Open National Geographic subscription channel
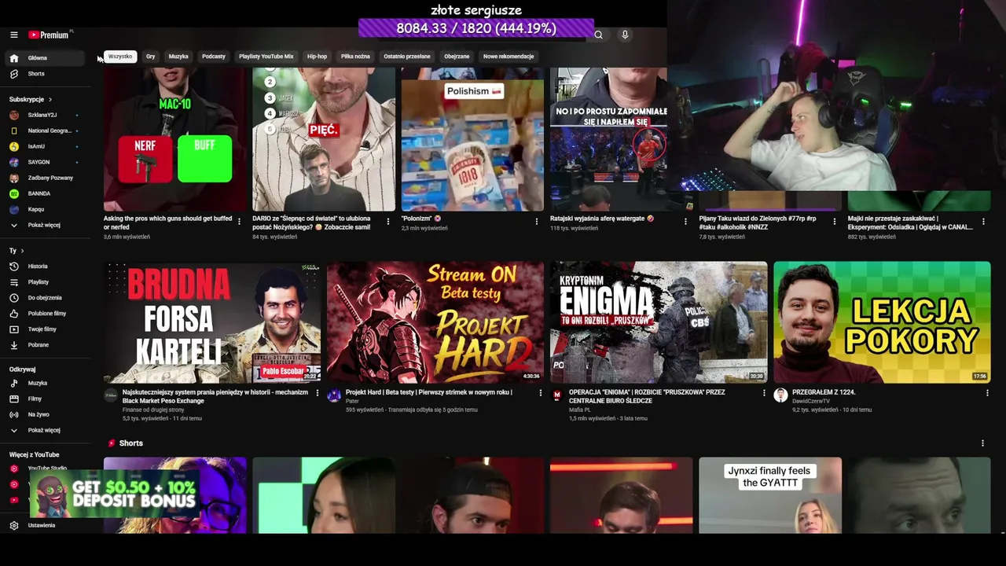The image size is (1006, 566). pos(46,130)
